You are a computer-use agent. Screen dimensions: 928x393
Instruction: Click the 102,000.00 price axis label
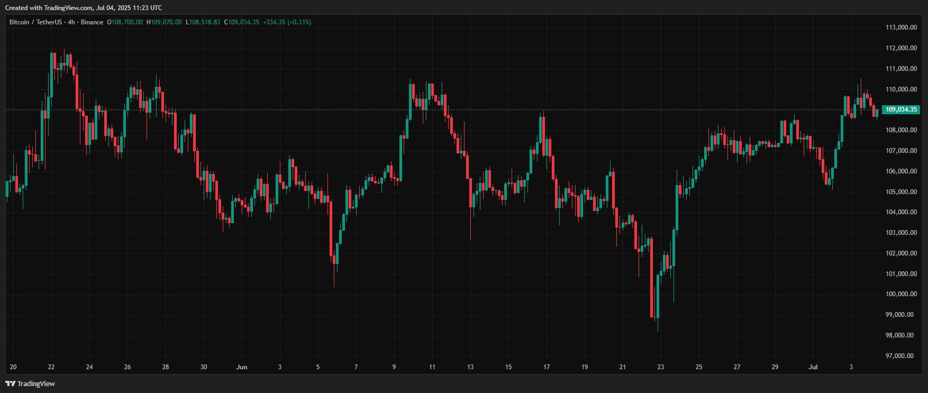(901, 253)
